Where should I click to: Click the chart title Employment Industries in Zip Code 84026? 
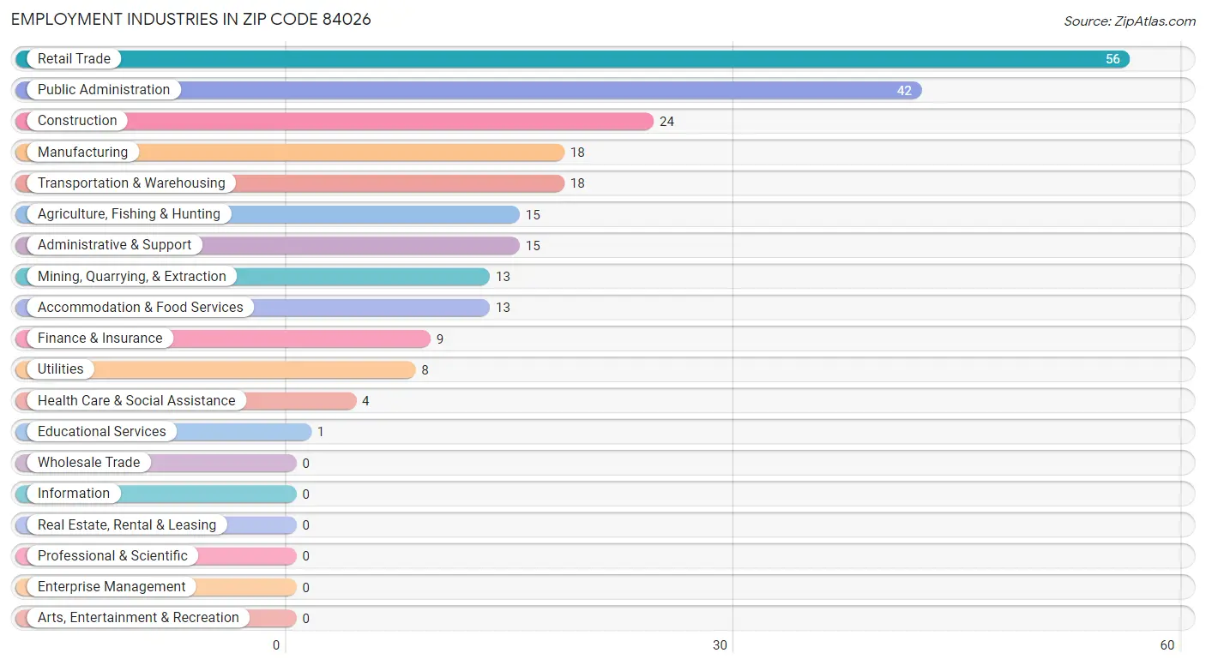tap(191, 19)
